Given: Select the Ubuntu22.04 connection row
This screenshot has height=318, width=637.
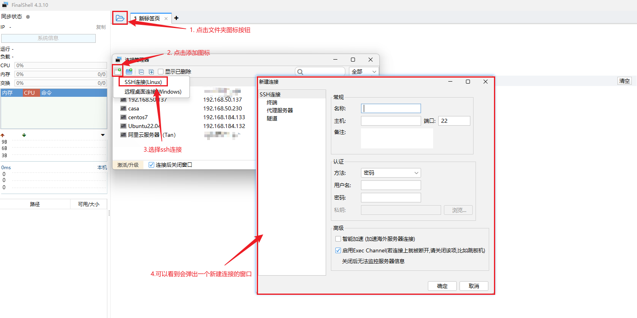Looking at the screenshot, I should point(184,126).
